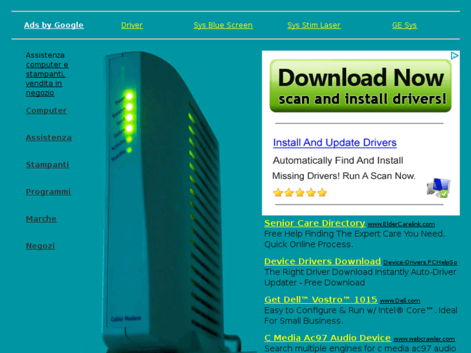Go to the Computer menu item
Image resolution: width=471 pixels, height=353 pixels.
46,111
